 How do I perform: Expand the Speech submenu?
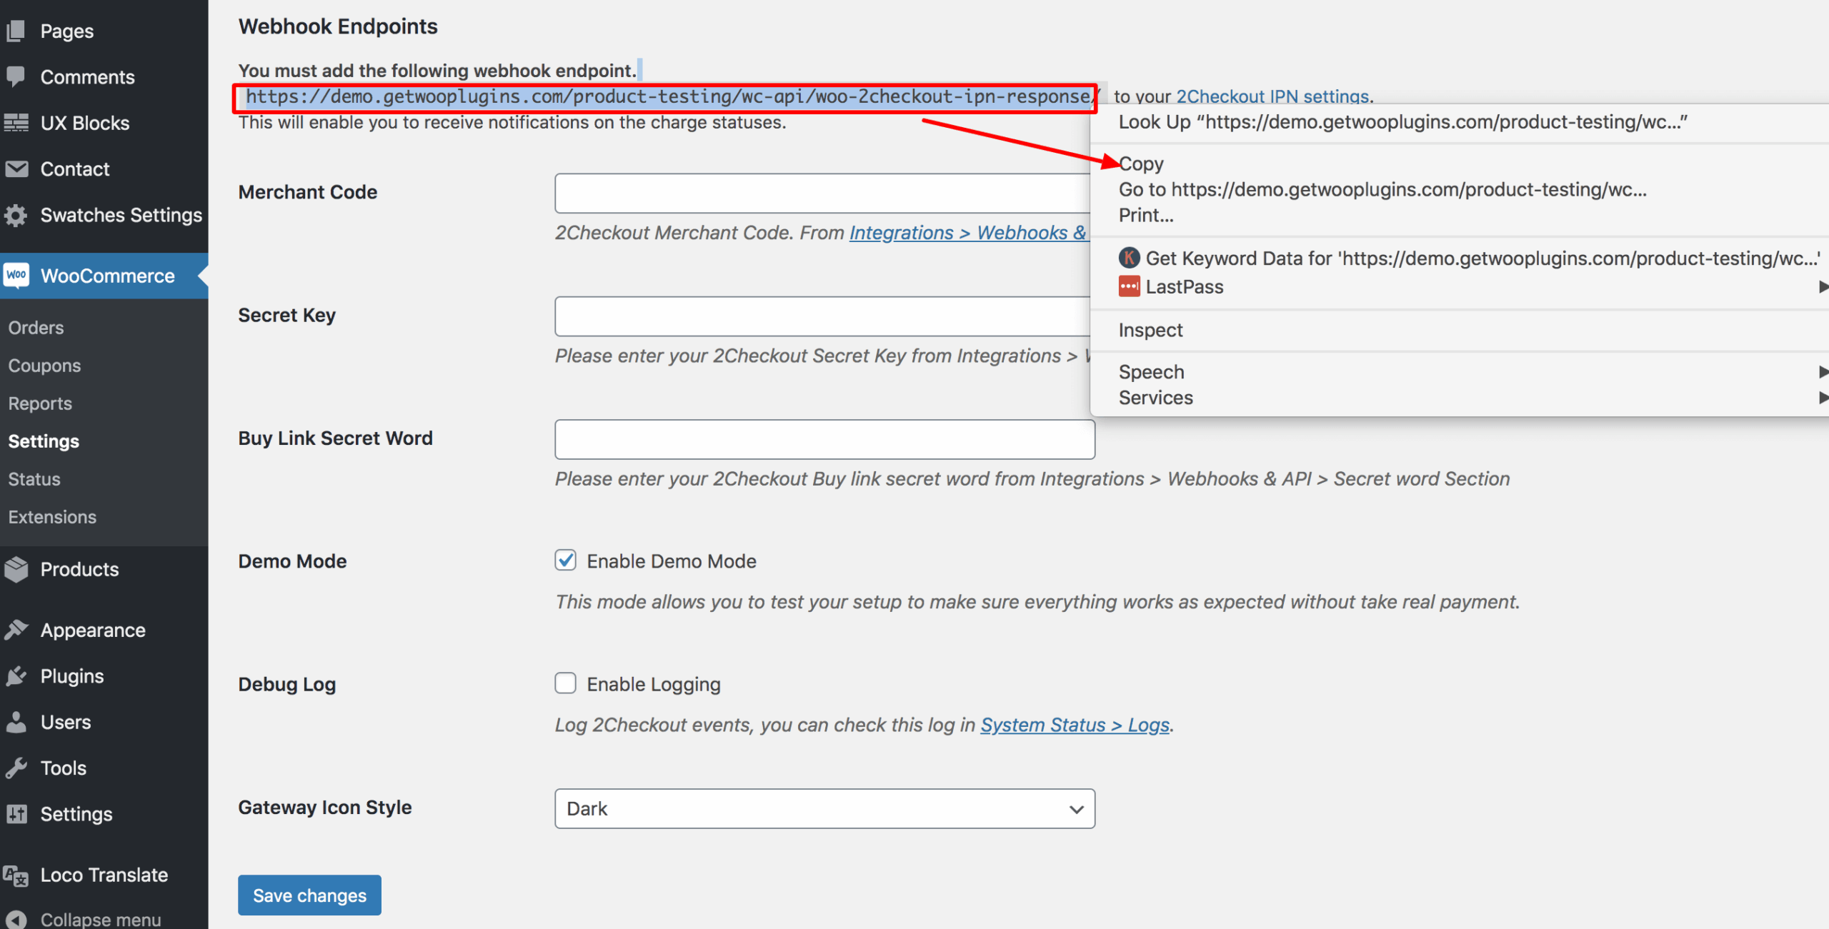click(x=1151, y=371)
